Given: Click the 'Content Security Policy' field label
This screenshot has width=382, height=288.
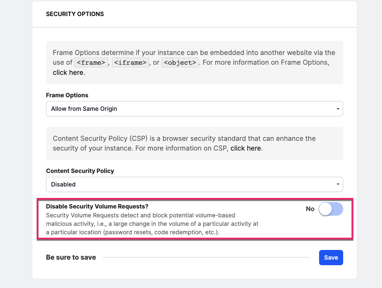Looking at the screenshot, I should pos(80,171).
